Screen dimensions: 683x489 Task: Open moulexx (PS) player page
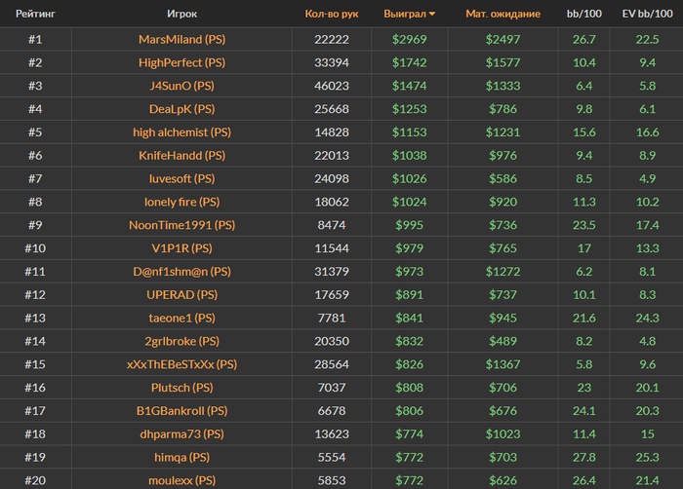(x=181, y=480)
